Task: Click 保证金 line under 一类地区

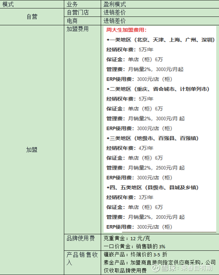Action: click(134, 59)
